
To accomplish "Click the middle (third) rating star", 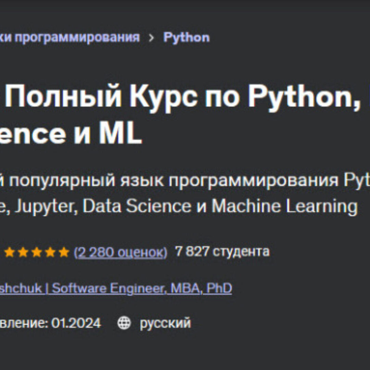I will point(36,252).
